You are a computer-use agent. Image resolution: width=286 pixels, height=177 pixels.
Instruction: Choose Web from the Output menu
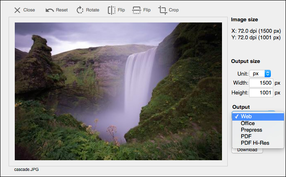click(258, 117)
